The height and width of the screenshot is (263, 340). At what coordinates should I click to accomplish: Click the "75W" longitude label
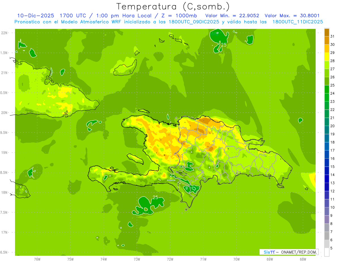(70, 259)
